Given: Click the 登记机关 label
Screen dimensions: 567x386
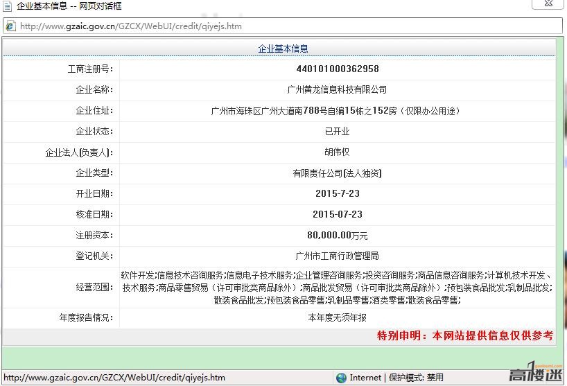Looking at the screenshot, I should click(x=94, y=256).
